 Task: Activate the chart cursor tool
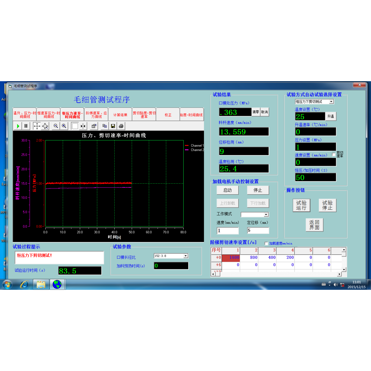tap(83, 126)
